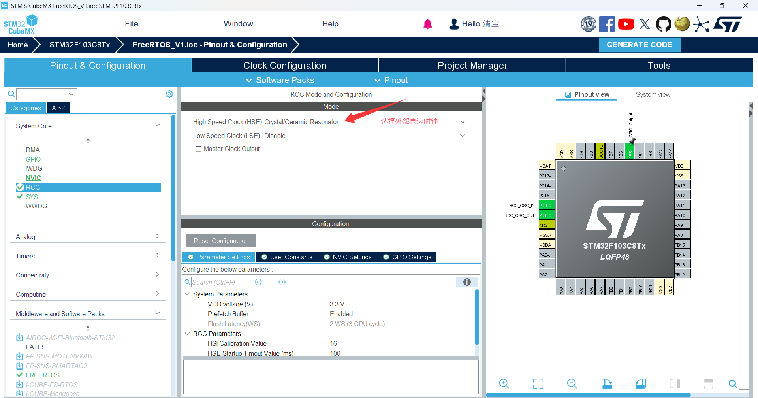Go to Home breadcrumb
Viewport: 758px width, 398px height.
point(18,45)
